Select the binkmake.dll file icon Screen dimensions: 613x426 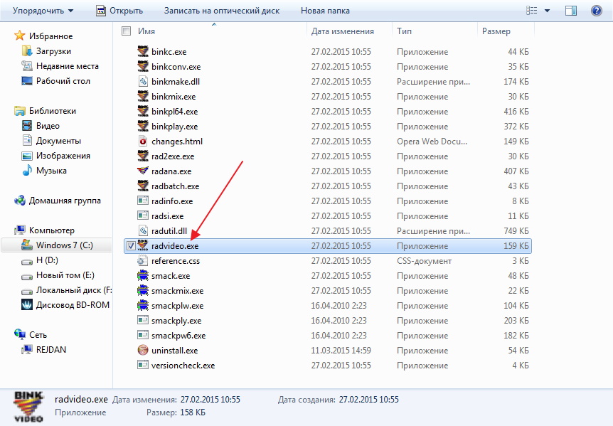click(143, 81)
